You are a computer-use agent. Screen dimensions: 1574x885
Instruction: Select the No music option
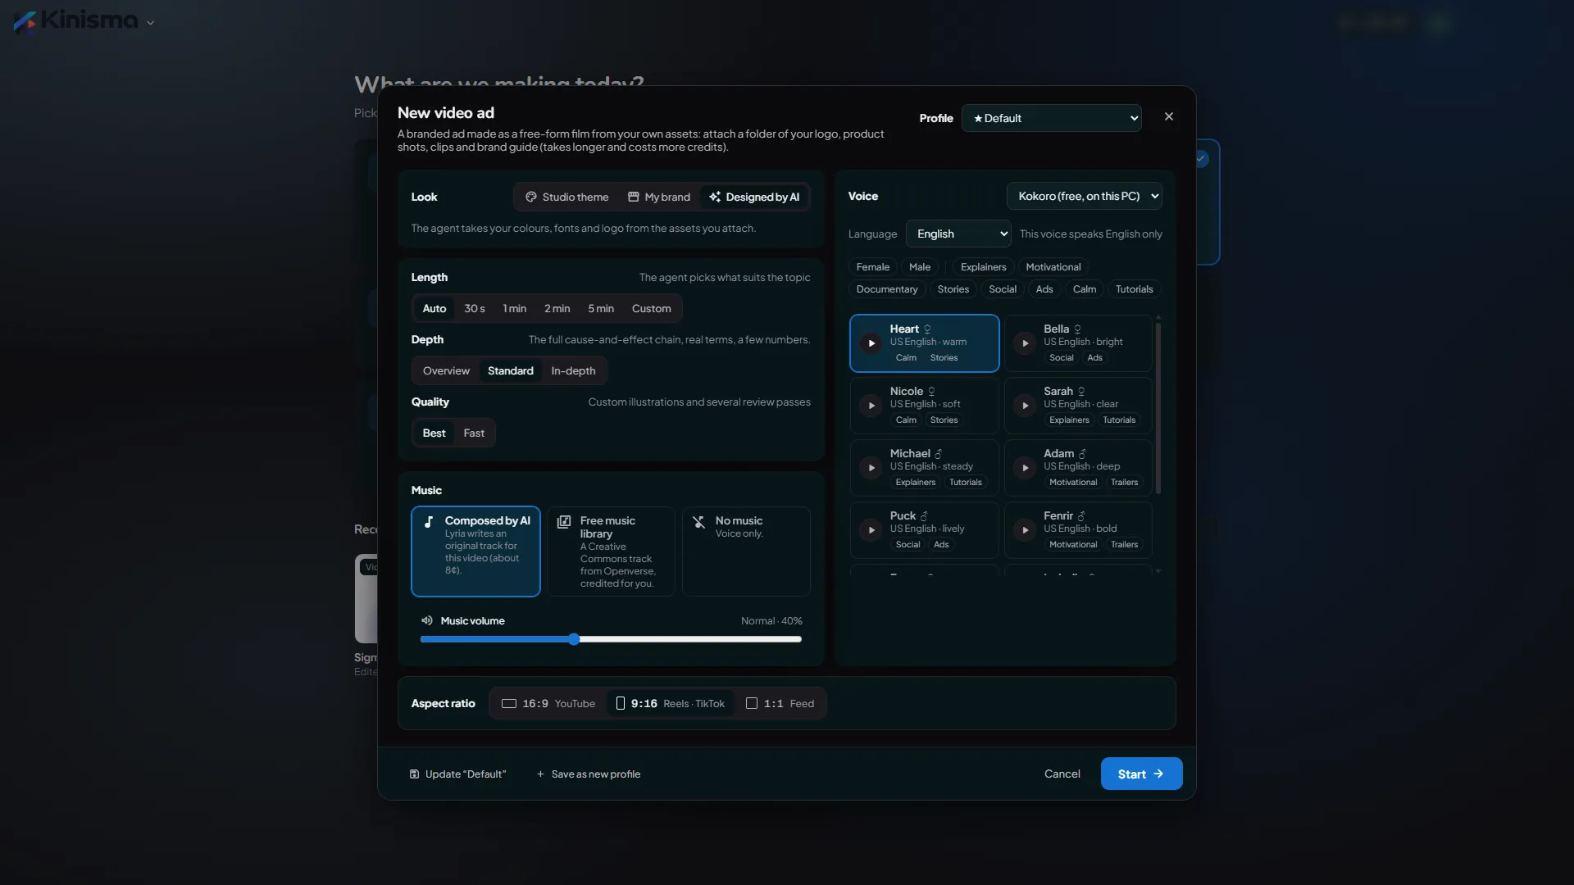click(x=746, y=551)
